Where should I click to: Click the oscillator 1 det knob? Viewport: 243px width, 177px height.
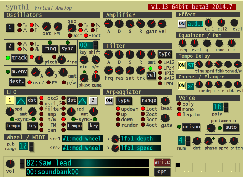pos(46,27)
